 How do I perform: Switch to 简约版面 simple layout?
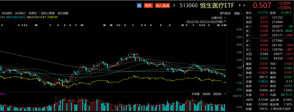(225, 13)
